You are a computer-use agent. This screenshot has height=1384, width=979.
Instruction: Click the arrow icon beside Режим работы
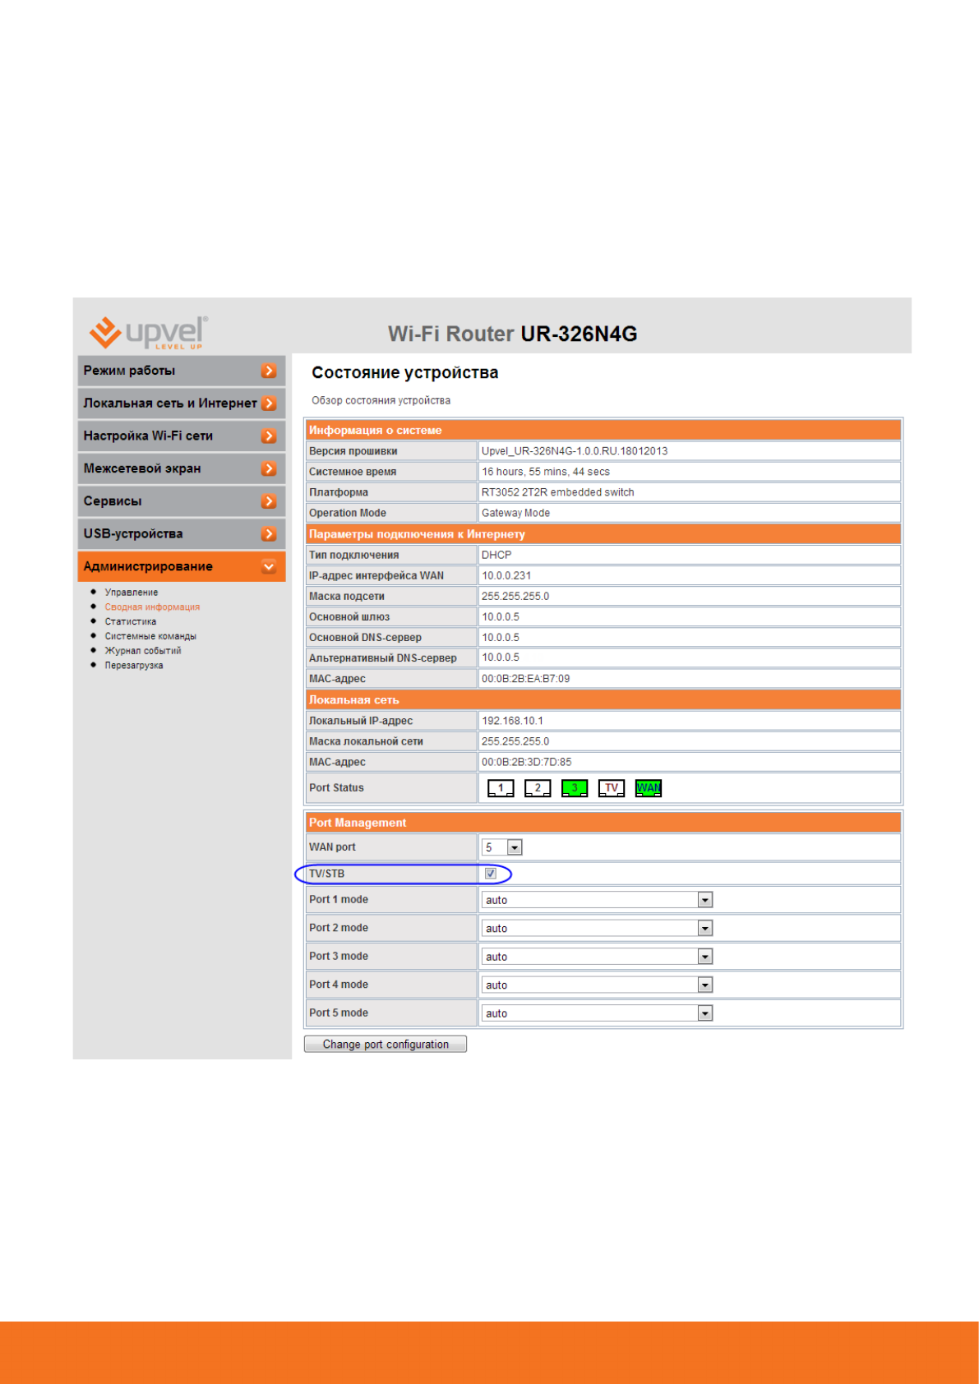pos(269,371)
